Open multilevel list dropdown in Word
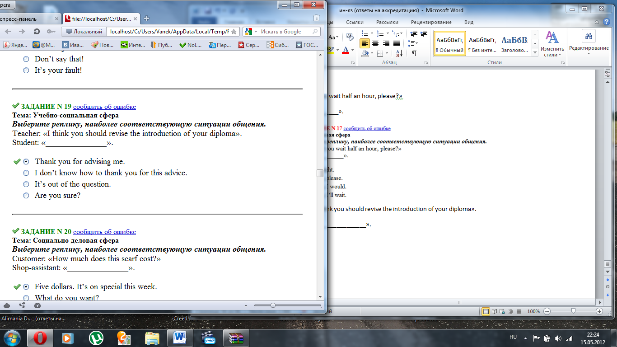617x347 pixels. point(402,33)
